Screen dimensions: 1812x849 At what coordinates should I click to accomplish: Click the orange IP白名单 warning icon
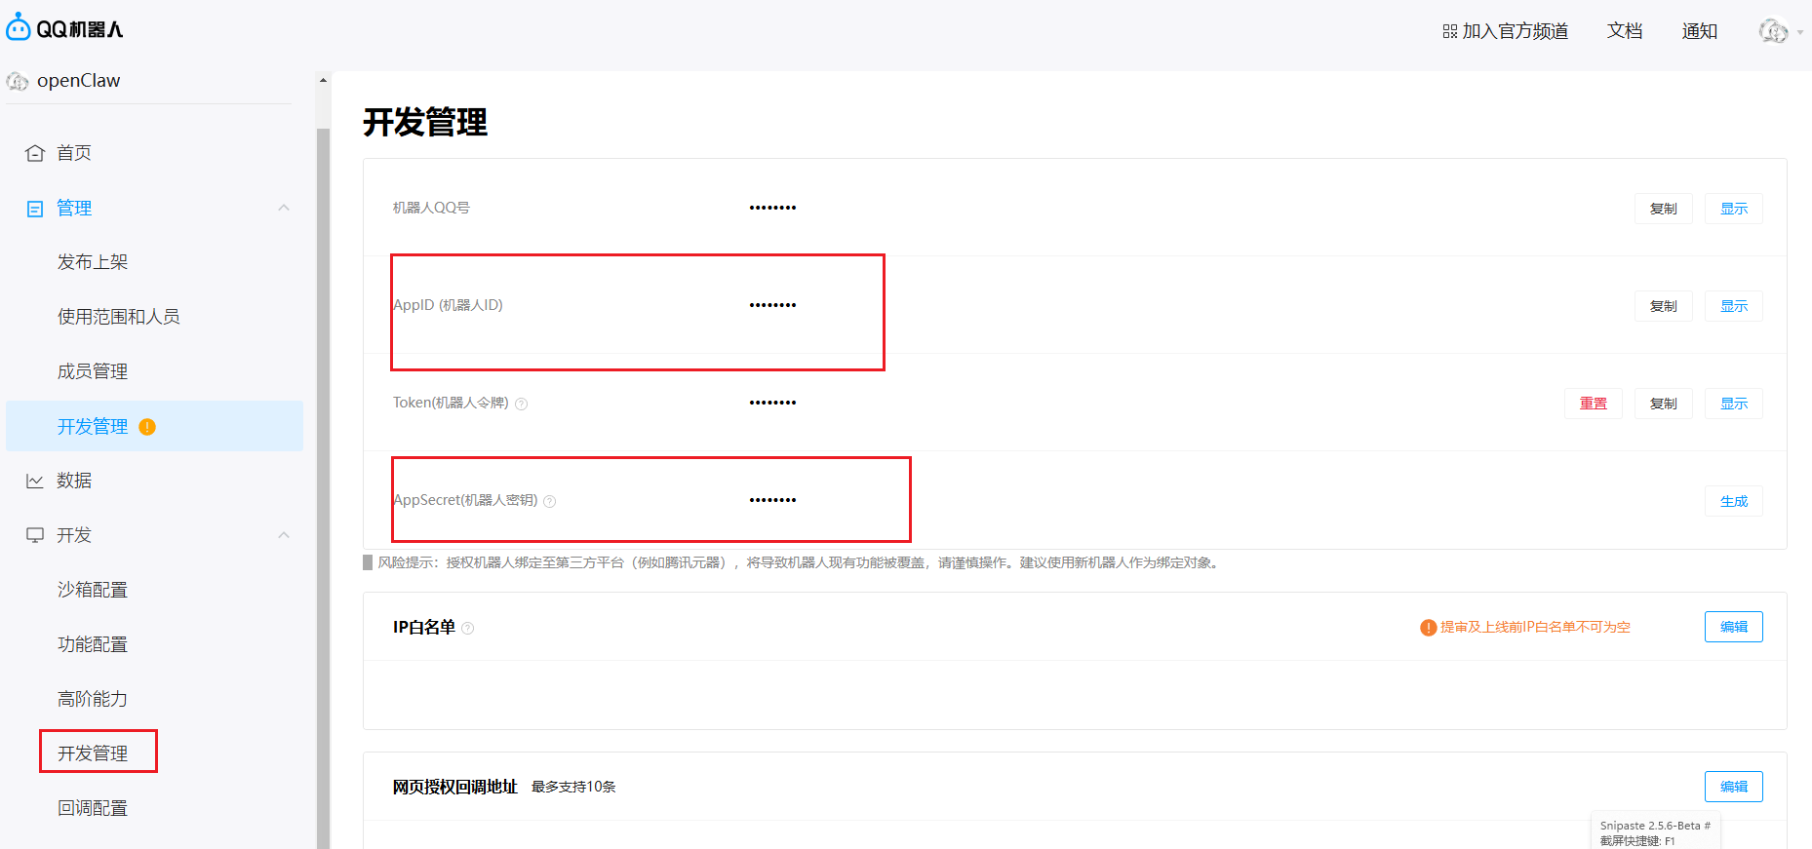click(x=1428, y=628)
